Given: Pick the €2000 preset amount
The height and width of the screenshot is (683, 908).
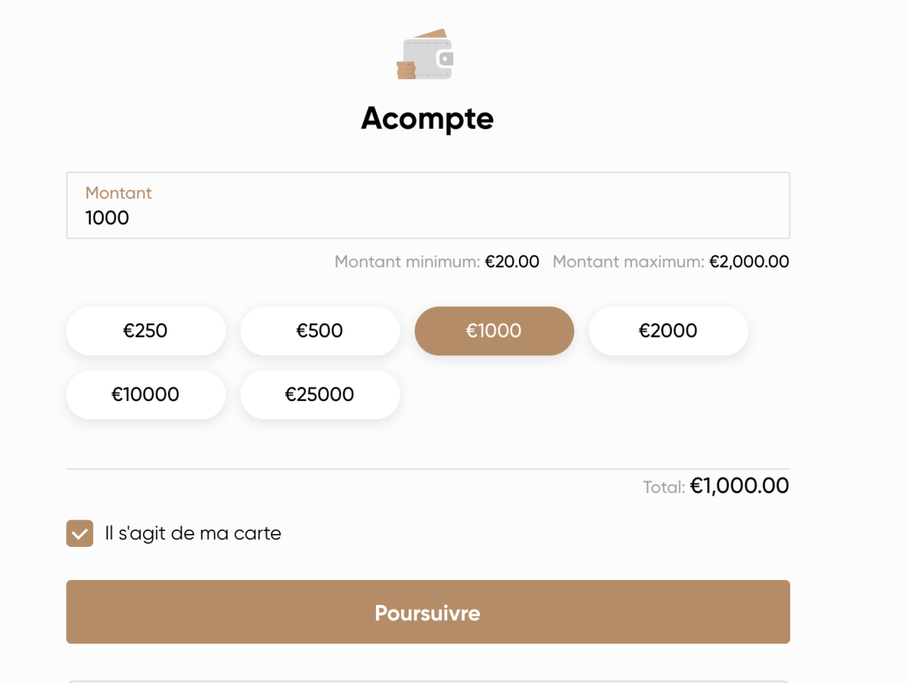Looking at the screenshot, I should [667, 331].
